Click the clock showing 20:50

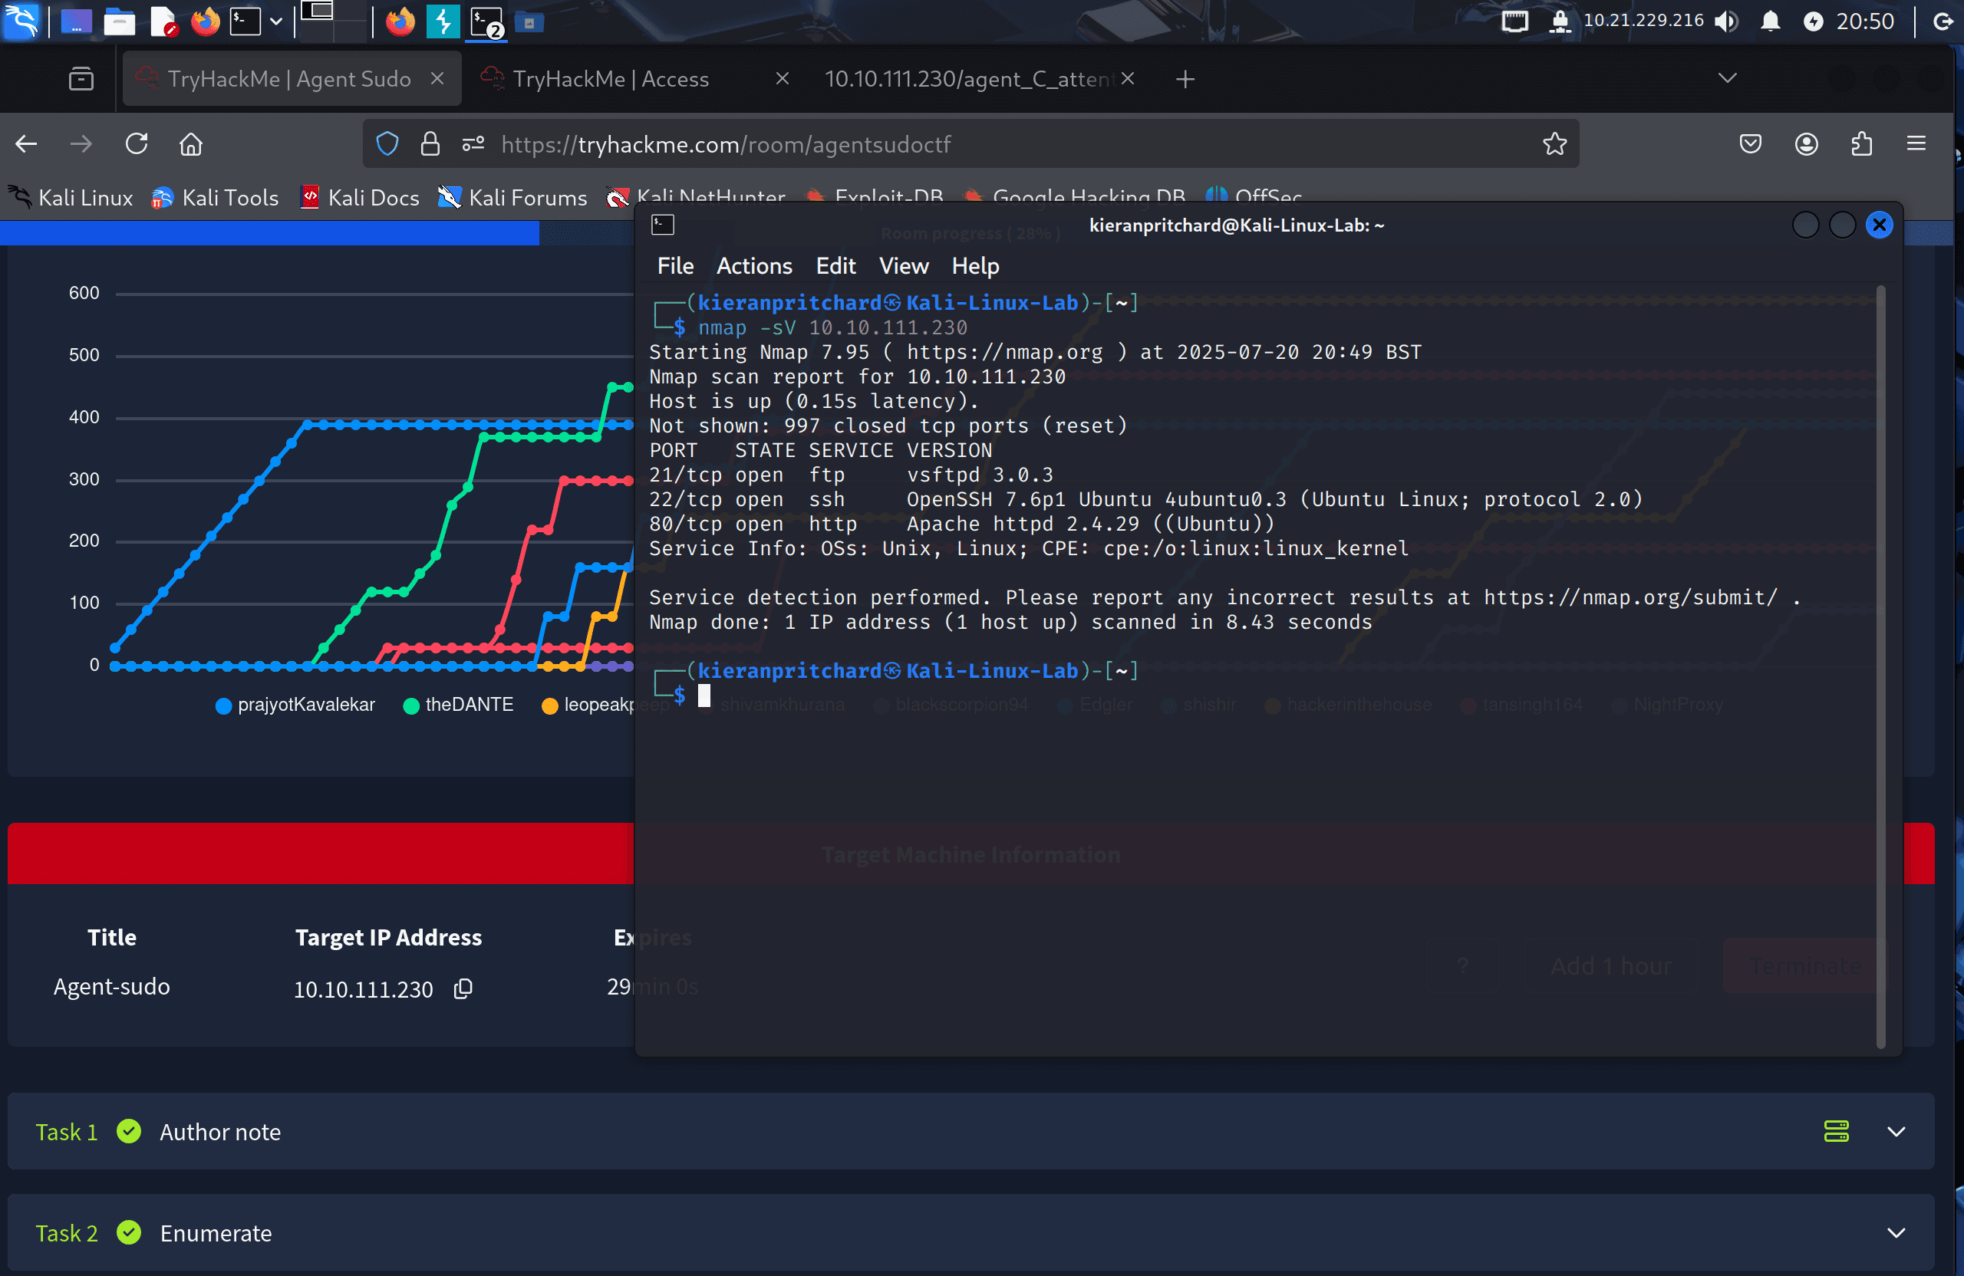[x=1865, y=21]
